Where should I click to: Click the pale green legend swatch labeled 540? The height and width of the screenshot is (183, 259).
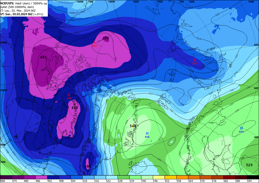point(147,177)
